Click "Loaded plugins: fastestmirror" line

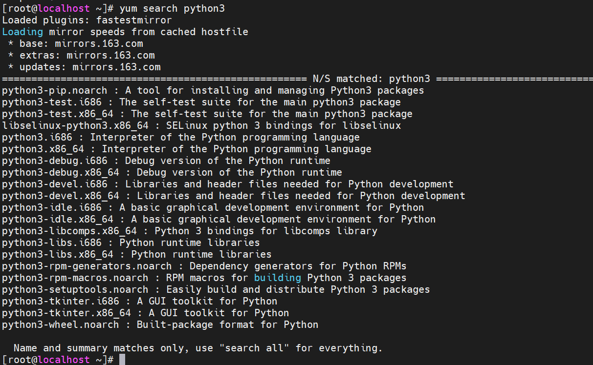[x=87, y=20]
